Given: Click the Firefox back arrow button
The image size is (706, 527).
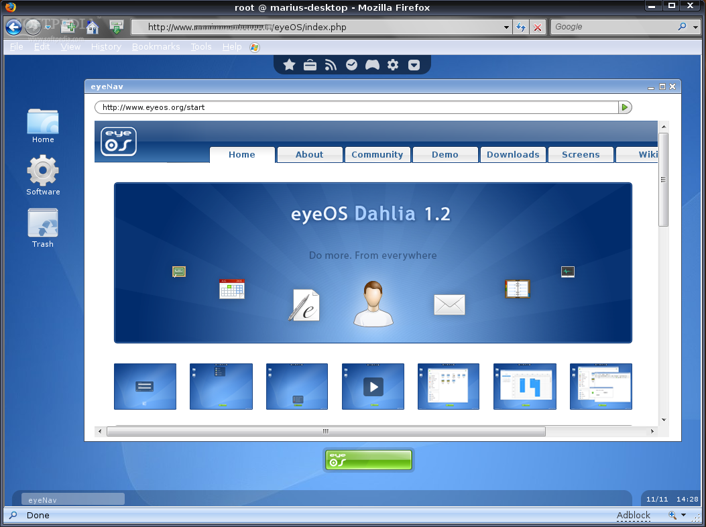Looking at the screenshot, I should coord(13,27).
